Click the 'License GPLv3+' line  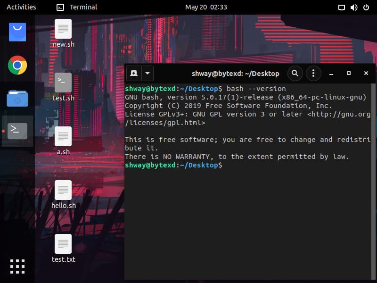click(x=247, y=114)
